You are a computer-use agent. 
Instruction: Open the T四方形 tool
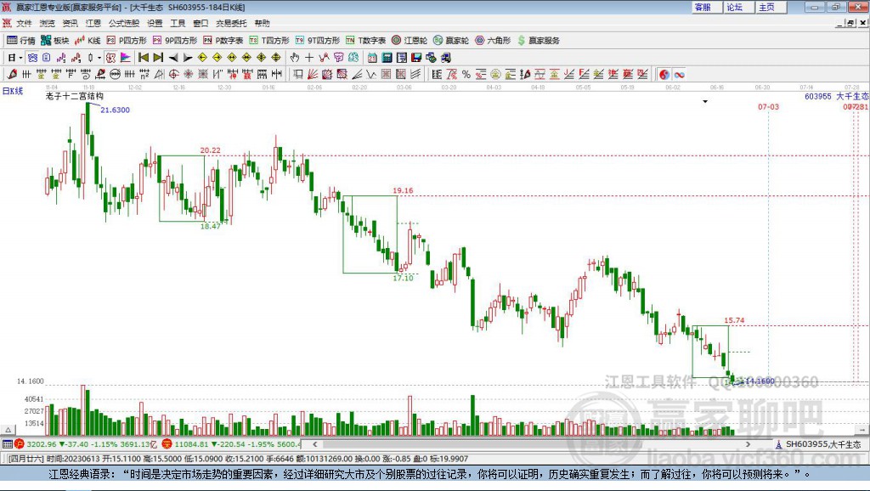click(x=269, y=41)
